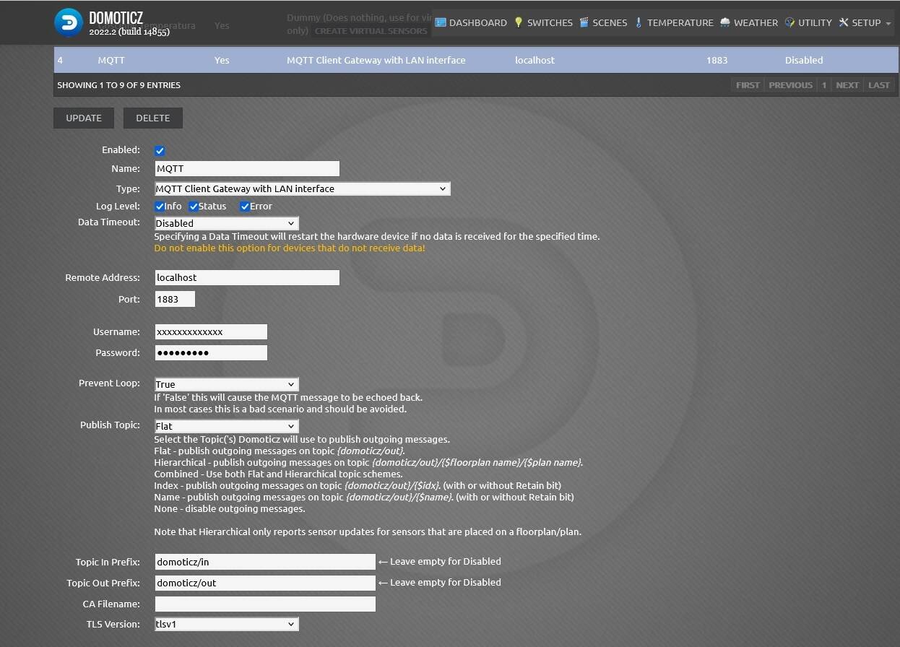Screen dimensions: 900x647
Task: Uncheck the Info log level checkbox
Action: point(160,207)
